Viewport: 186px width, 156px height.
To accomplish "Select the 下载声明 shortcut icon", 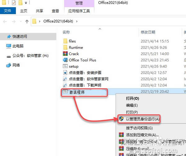I will (65, 85).
